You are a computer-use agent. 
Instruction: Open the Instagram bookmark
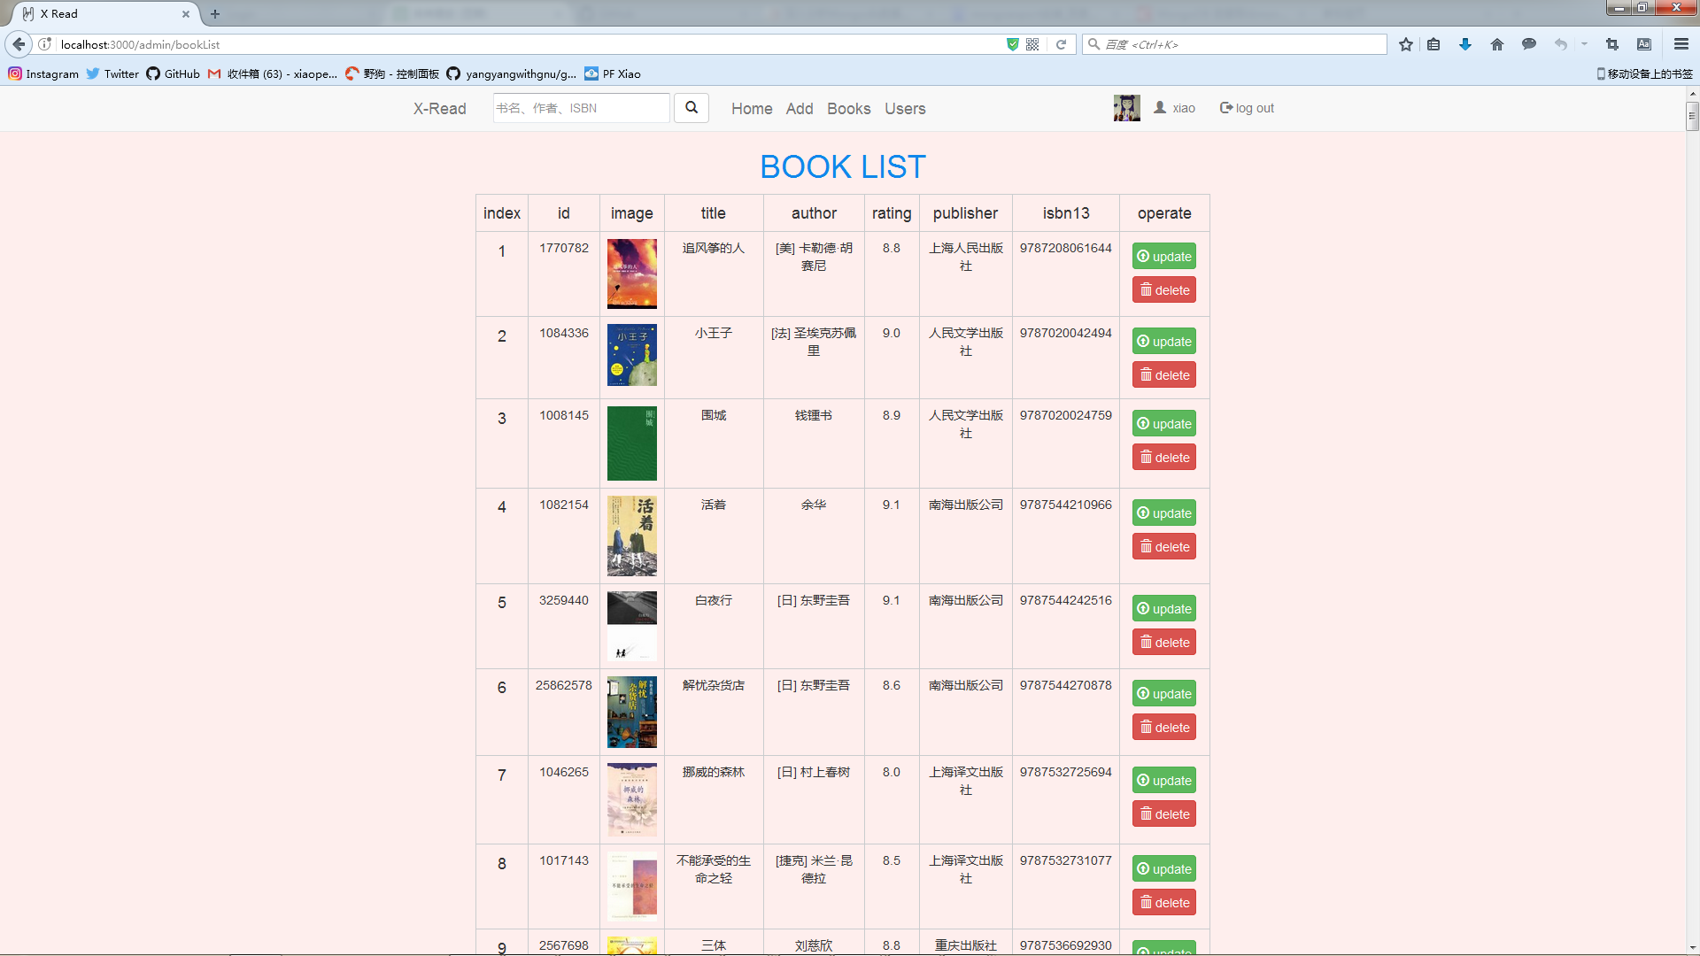click(43, 73)
